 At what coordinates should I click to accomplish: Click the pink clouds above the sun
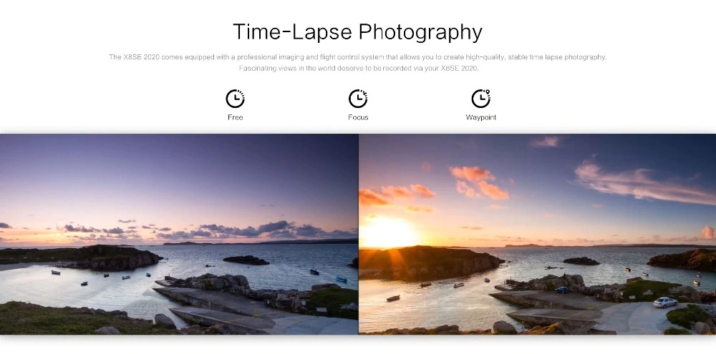click(x=478, y=182)
